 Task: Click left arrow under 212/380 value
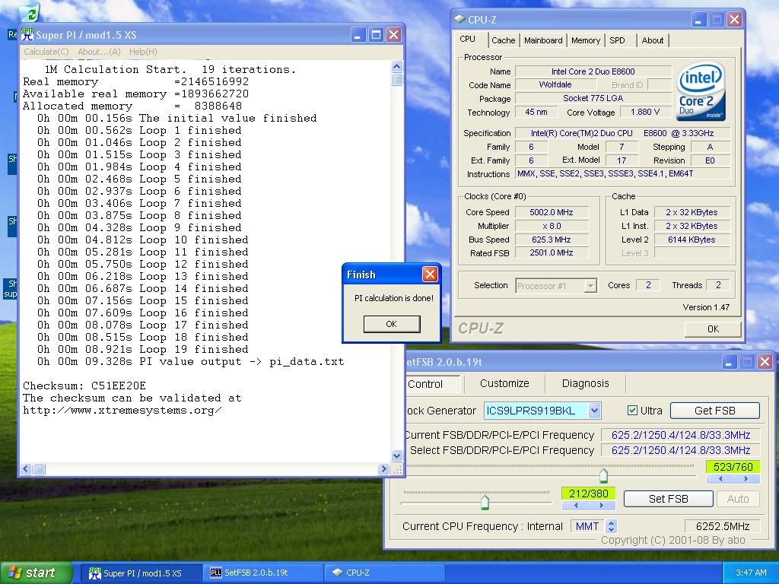pyautogui.click(x=576, y=506)
